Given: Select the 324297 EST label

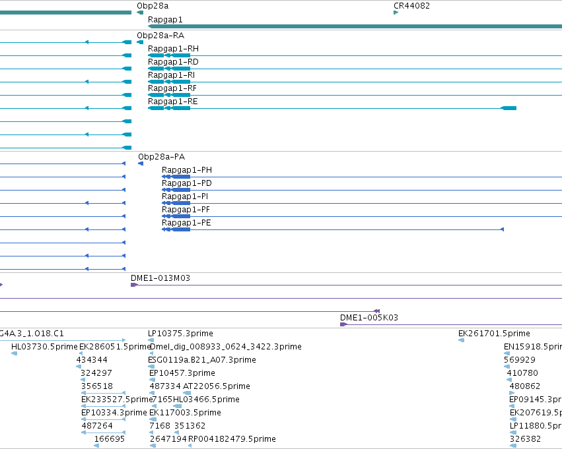Looking at the screenshot, I should tap(96, 373).
